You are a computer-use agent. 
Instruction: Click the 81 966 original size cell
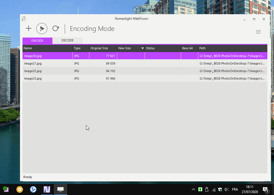point(103,78)
